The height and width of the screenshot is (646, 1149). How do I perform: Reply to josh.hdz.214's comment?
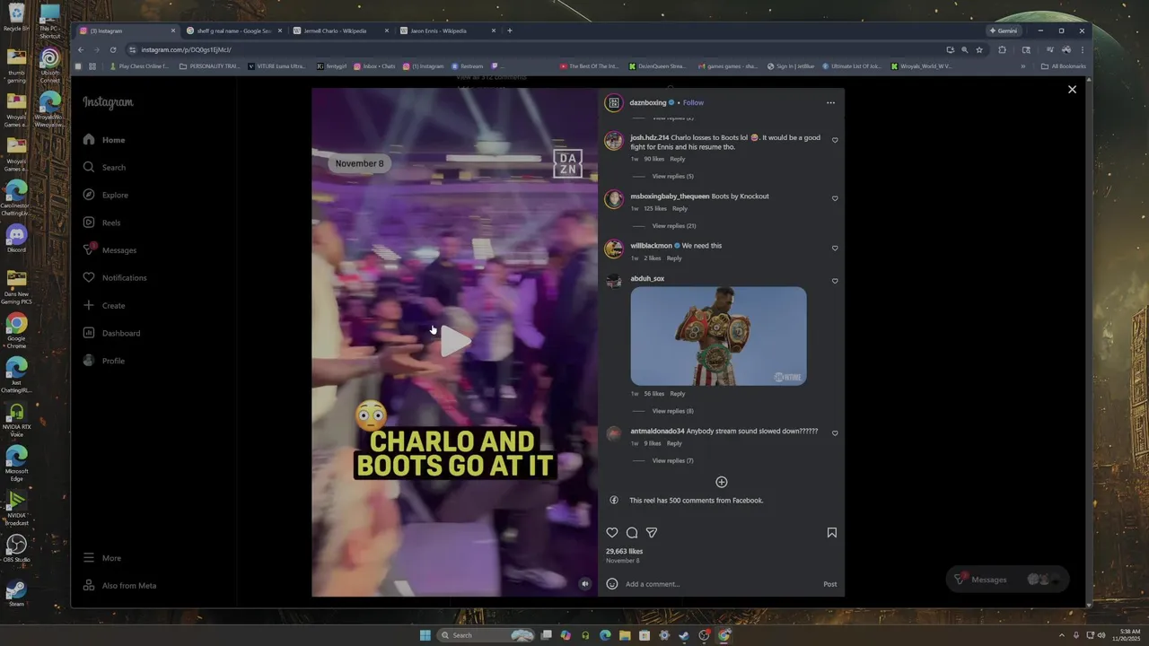pyautogui.click(x=678, y=160)
